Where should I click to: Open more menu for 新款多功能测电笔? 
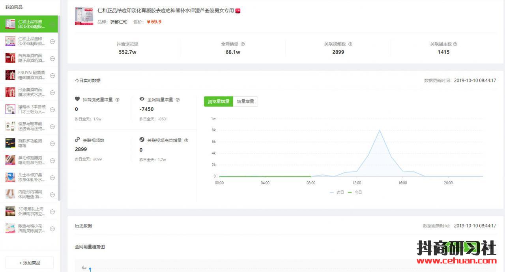[x=52, y=143]
